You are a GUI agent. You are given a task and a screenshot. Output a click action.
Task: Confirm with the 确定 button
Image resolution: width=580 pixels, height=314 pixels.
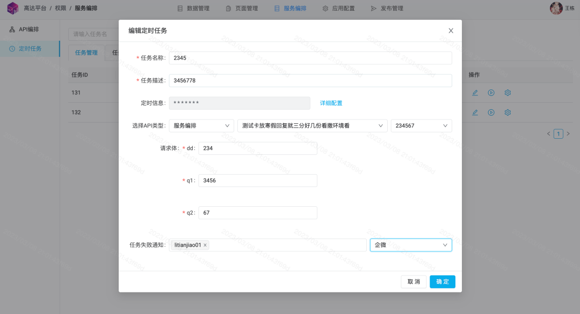(443, 281)
